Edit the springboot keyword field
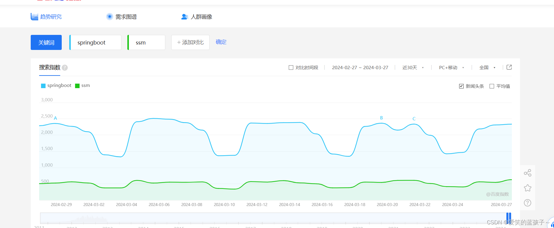This screenshot has width=554, height=228. (95, 42)
